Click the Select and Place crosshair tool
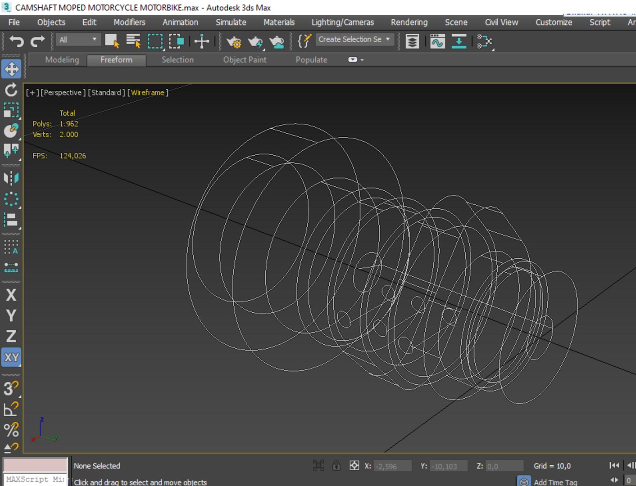 pyautogui.click(x=202, y=41)
